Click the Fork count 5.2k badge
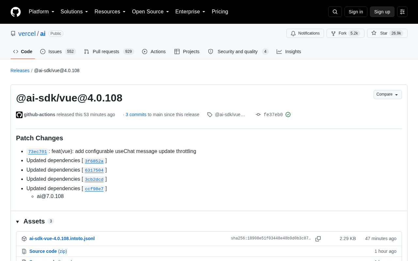 [354, 33]
